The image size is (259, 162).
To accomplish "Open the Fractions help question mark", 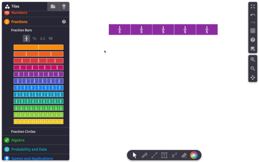I will point(63,22).
